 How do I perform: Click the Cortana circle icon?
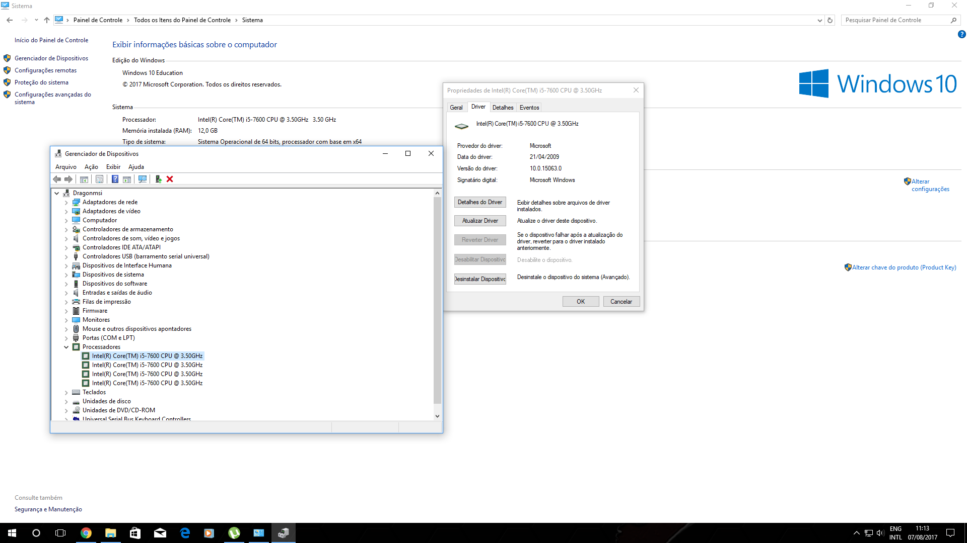pos(36,533)
